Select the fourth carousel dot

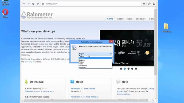click(x=132, y=69)
